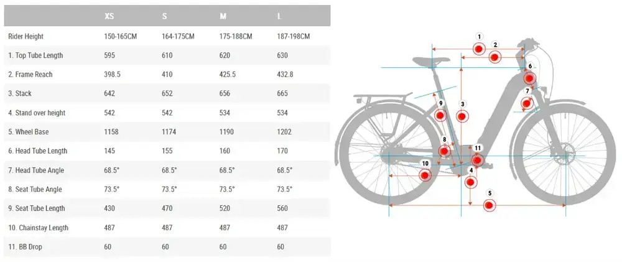
Task: Select the M size column header
Action: pos(223,16)
